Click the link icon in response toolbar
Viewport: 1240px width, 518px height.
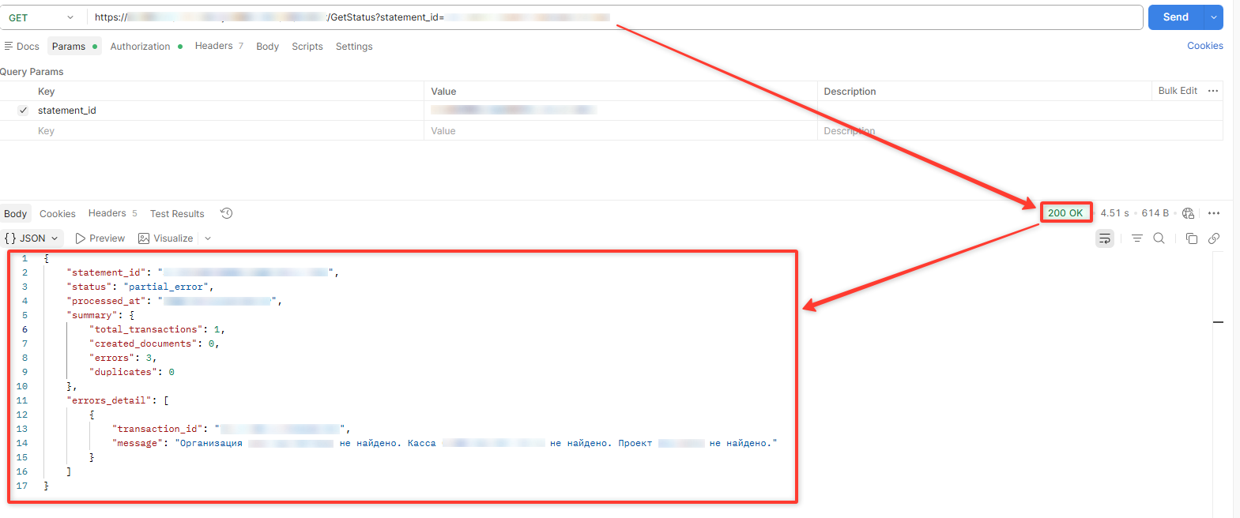(x=1214, y=238)
